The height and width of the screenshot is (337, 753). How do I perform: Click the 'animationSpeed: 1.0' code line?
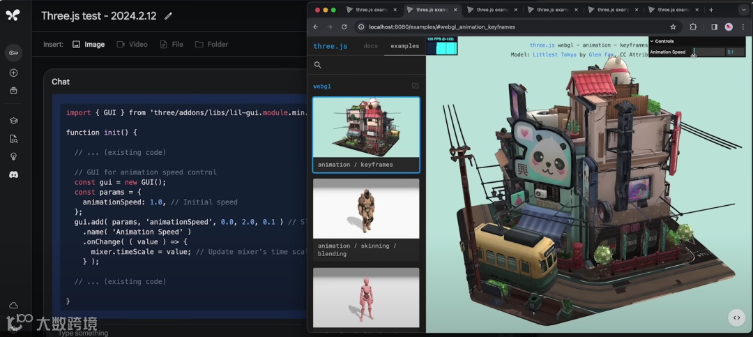[x=124, y=202]
